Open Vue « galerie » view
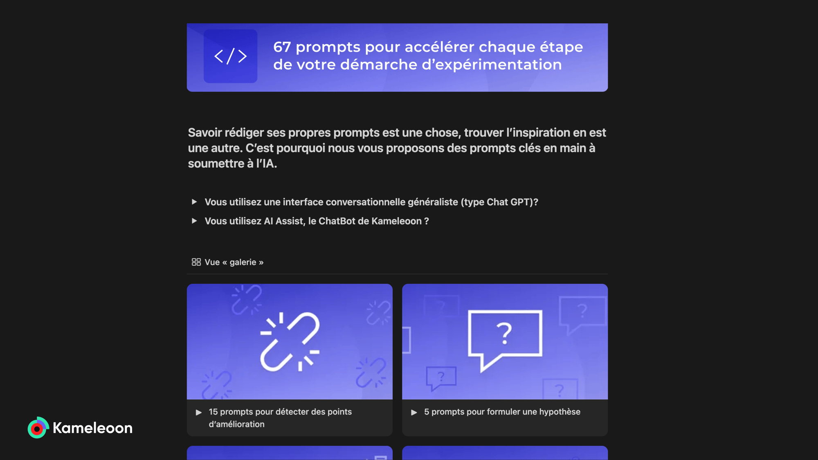The image size is (818, 460). (x=227, y=262)
